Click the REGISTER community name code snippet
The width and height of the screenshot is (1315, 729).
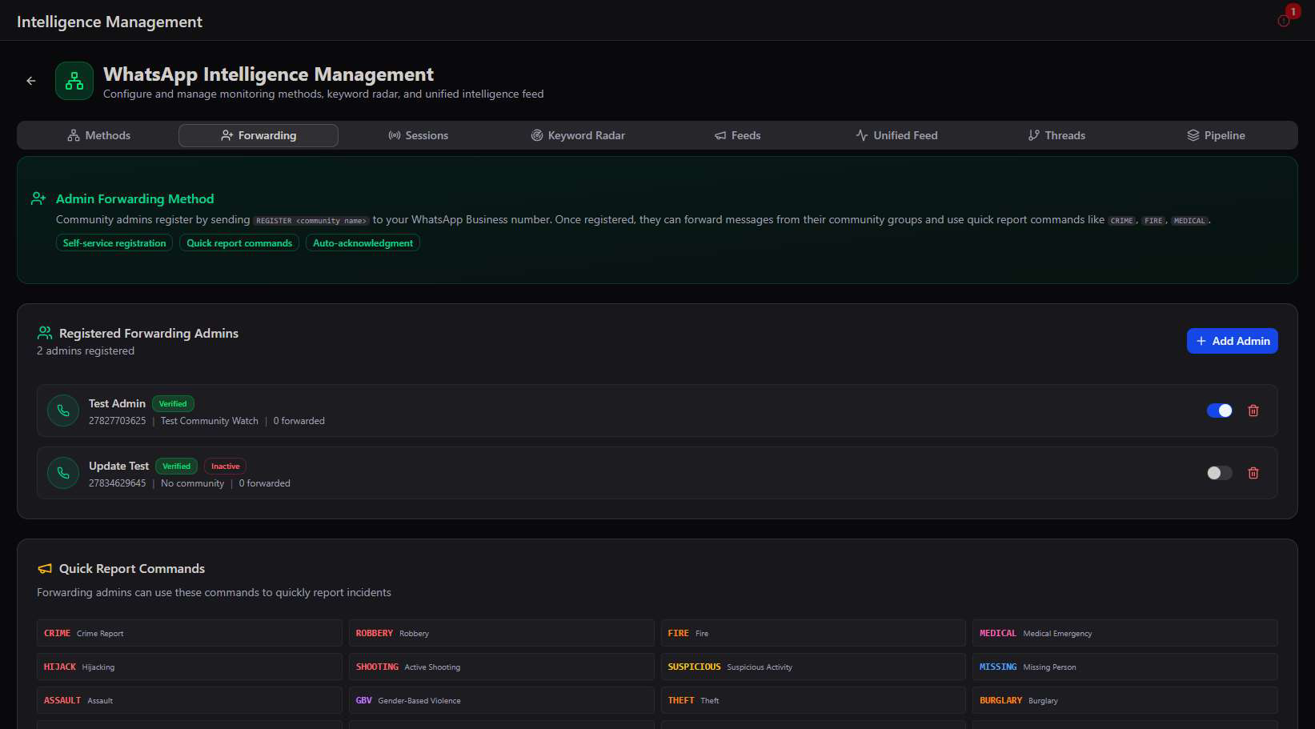[x=311, y=221]
